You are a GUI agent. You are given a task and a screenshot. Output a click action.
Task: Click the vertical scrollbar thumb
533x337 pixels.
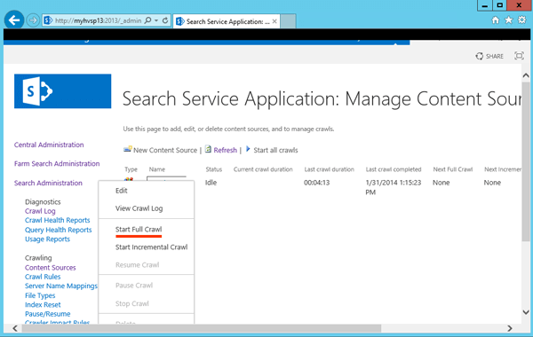pyautogui.click(x=526, y=161)
